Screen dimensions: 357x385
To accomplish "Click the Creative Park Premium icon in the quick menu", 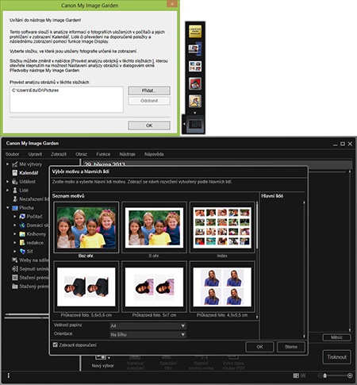I will tap(195, 31).
